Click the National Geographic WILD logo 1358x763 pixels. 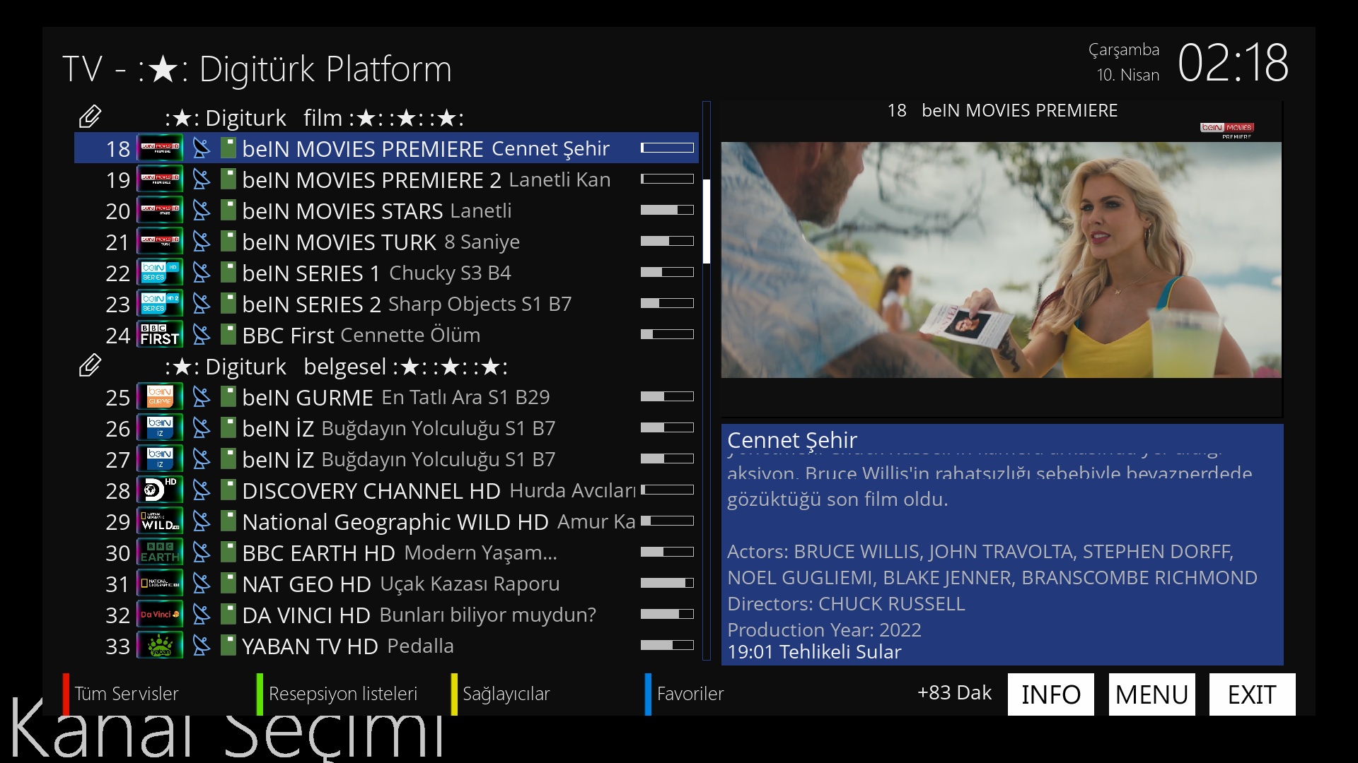coord(160,521)
